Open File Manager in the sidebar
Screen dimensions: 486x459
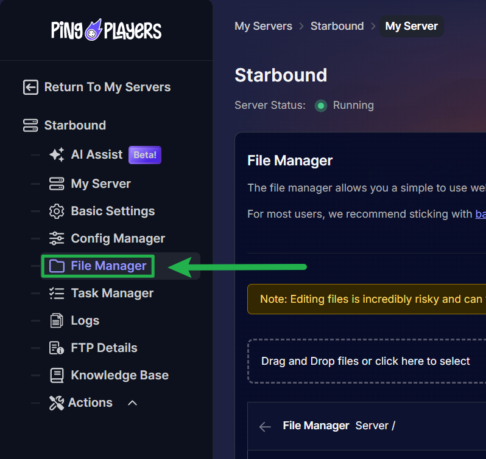click(108, 266)
